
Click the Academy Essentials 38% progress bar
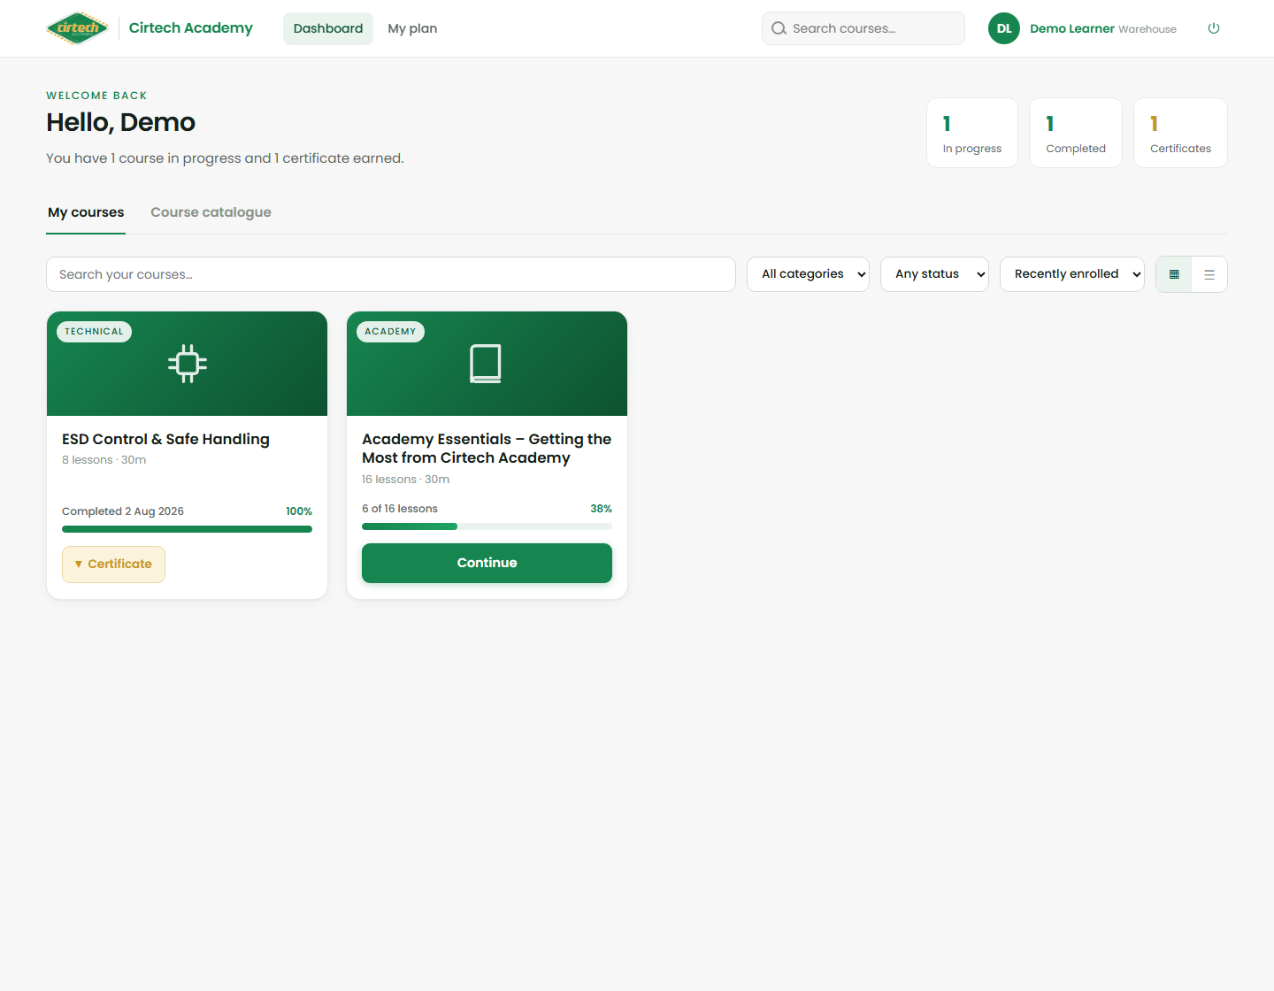[487, 526]
